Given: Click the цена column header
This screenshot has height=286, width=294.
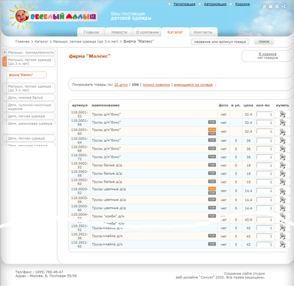Looking at the screenshot, I should tap(248, 105).
